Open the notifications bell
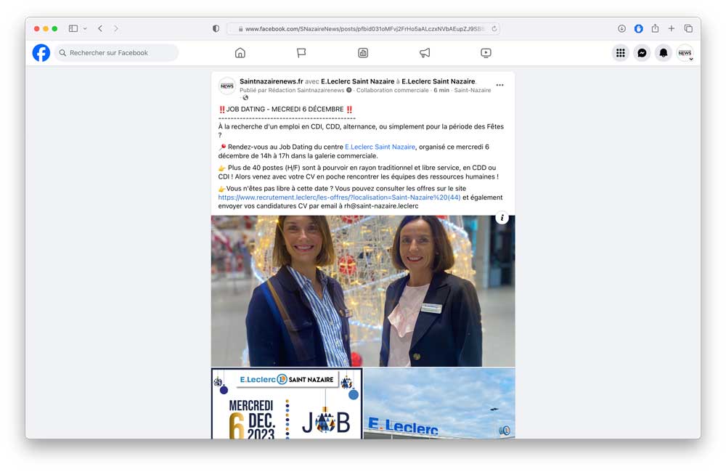The height and width of the screenshot is (472, 726). point(663,53)
